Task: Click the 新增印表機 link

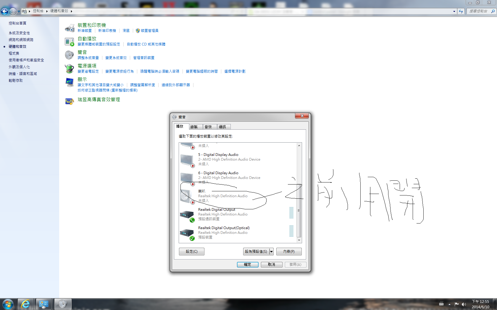Action: point(107,31)
